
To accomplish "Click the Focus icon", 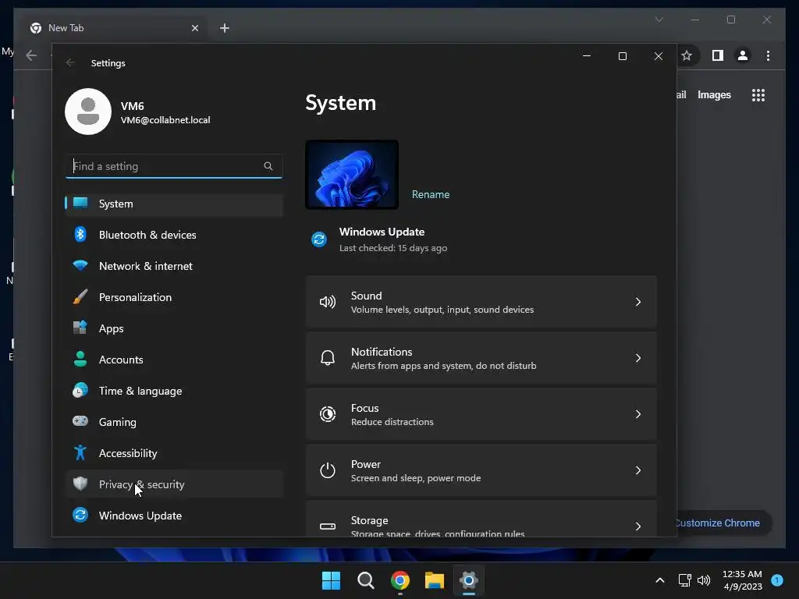I will click(328, 414).
